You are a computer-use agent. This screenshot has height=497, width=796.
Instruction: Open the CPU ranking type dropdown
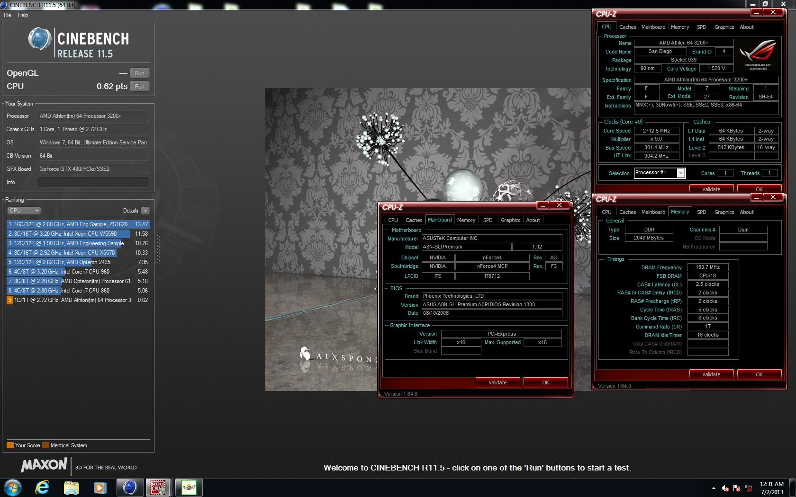click(x=24, y=211)
